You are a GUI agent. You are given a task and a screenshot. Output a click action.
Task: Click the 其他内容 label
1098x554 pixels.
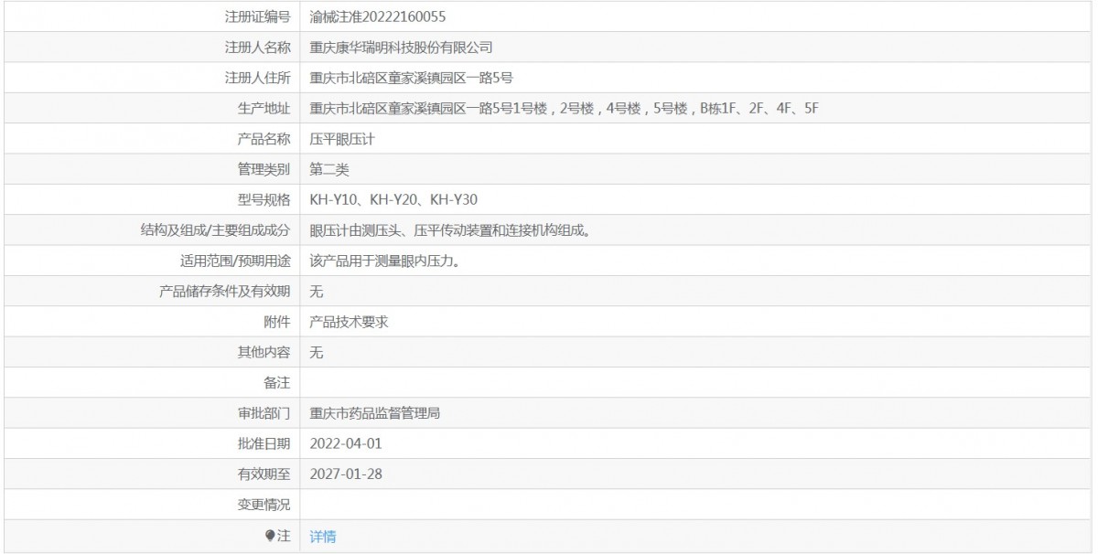tap(264, 353)
